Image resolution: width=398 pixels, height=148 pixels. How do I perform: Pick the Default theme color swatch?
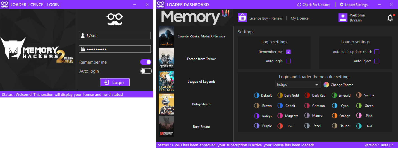click(256, 95)
